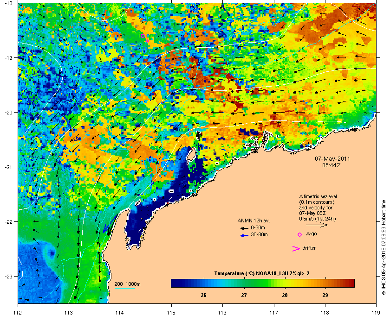Click the '0.5m/s (1kt 24h)' text
The image size is (390, 315).
pos(318,219)
